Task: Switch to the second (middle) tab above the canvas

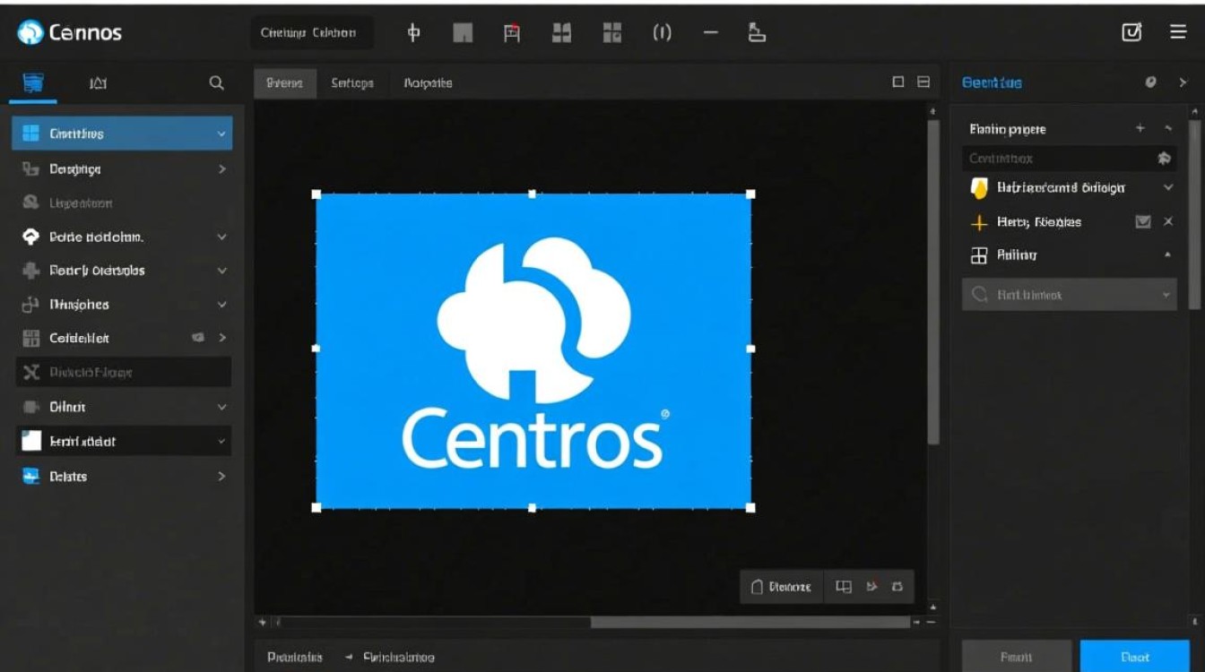Action: 351,82
